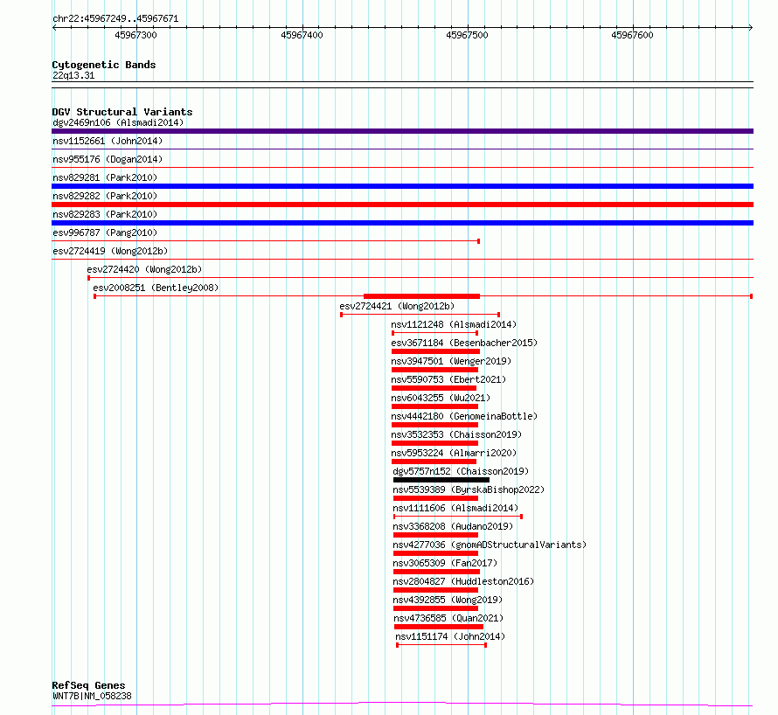
Task: Click the ruler's left arrow end
Action: click(x=54, y=28)
